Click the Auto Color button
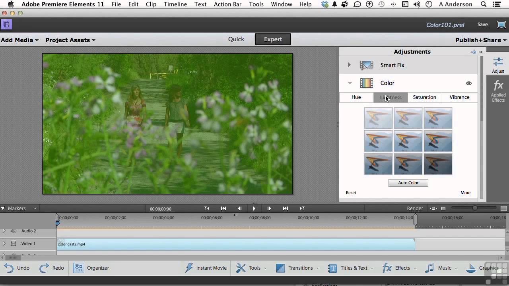Screen dimensions: 509x286 [408, 183]
